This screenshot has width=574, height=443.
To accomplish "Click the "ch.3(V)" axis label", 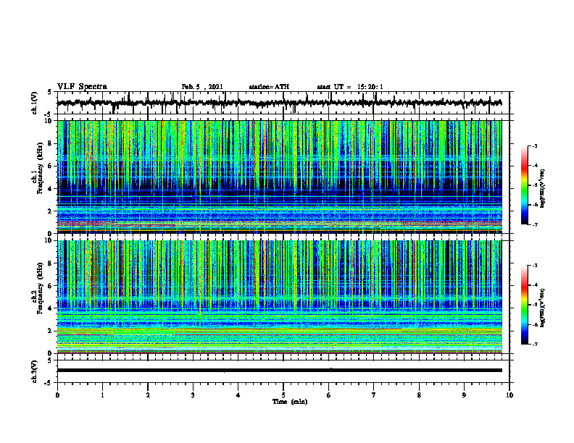I will 34,371.
